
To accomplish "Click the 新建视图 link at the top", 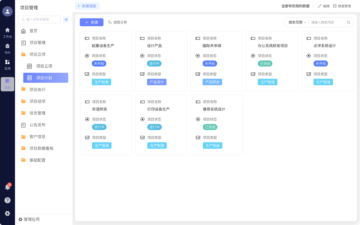I will 87,6.
